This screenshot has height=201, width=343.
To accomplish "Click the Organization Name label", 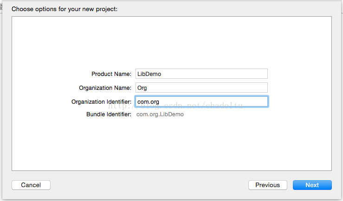I will point(105,88).
